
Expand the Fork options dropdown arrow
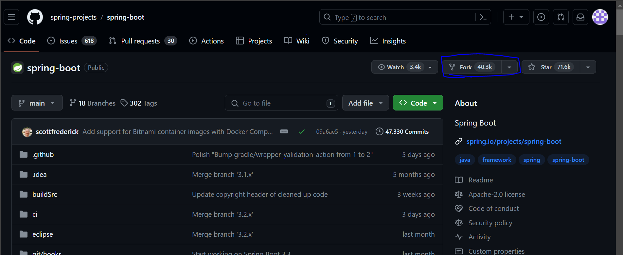(509, 67)
